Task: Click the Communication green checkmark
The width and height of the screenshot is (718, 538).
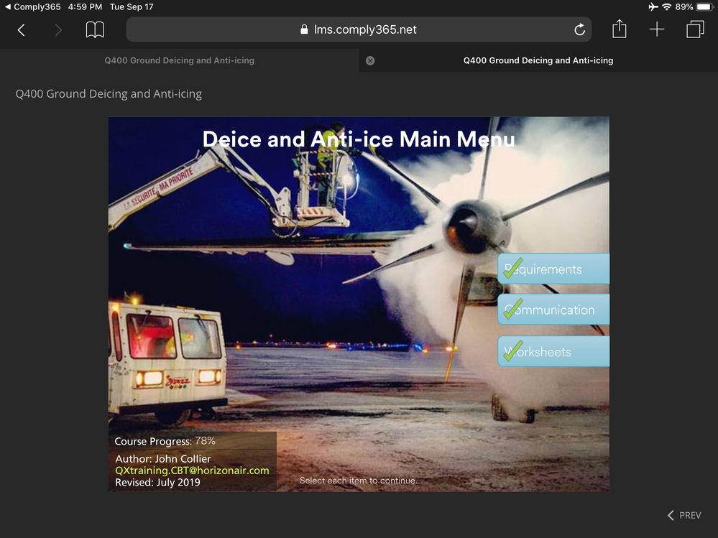Action: 513,309
